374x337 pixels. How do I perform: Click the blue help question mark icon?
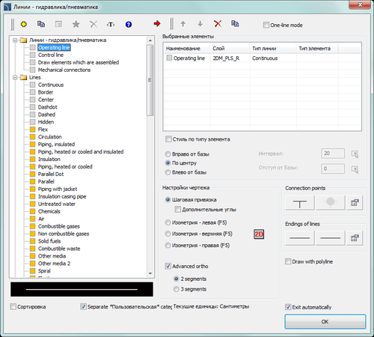129,25
